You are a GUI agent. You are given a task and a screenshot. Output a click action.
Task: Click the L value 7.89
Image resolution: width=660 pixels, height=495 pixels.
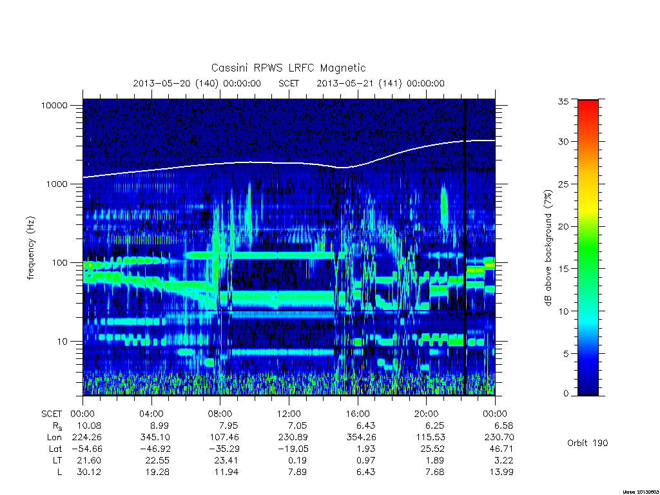coord(297,472)
